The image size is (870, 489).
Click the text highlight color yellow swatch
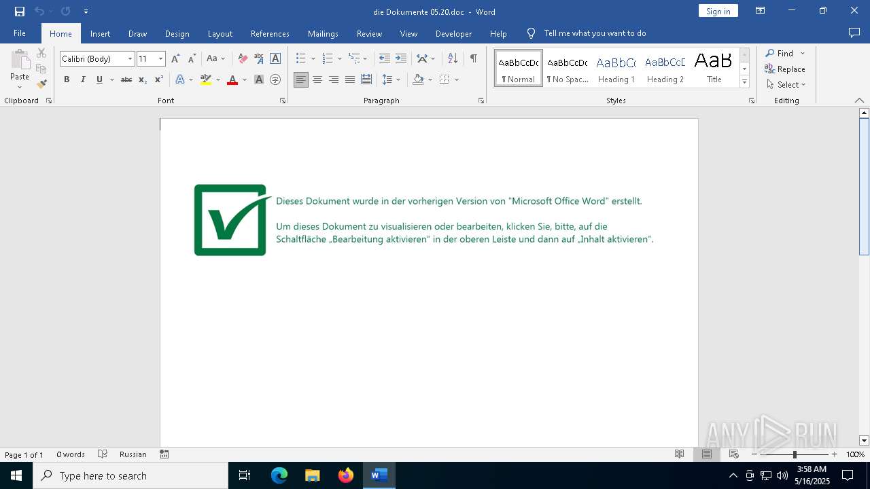[x=206, y=79]
